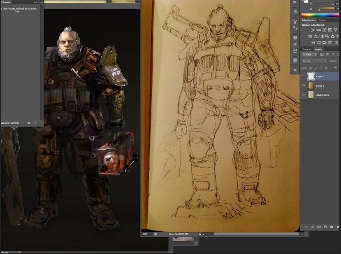Open the Actions panel play icon
The image size is (341, 254).
point(295,2)
